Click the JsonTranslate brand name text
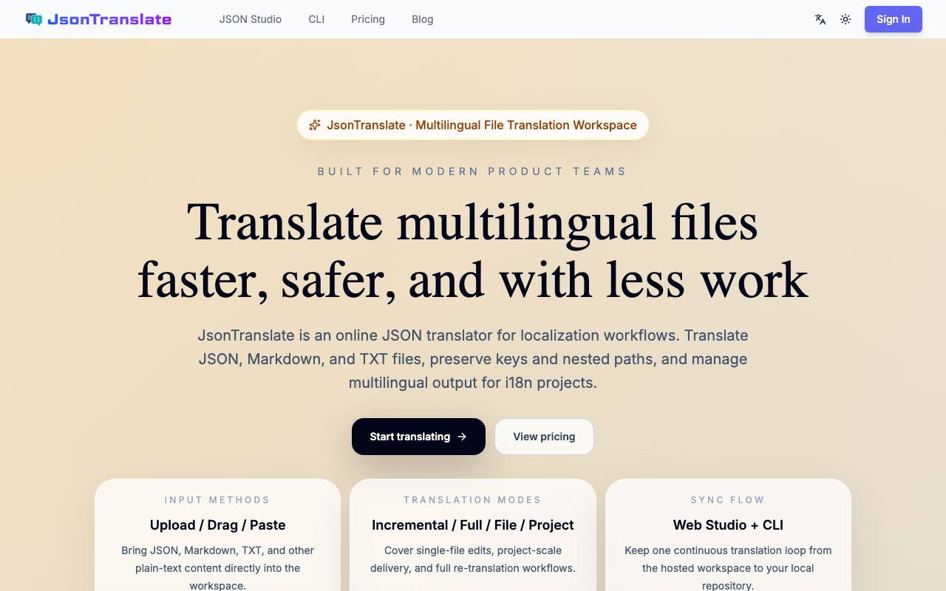The width and height of the screenshot is (946, 591). [109, 19]
